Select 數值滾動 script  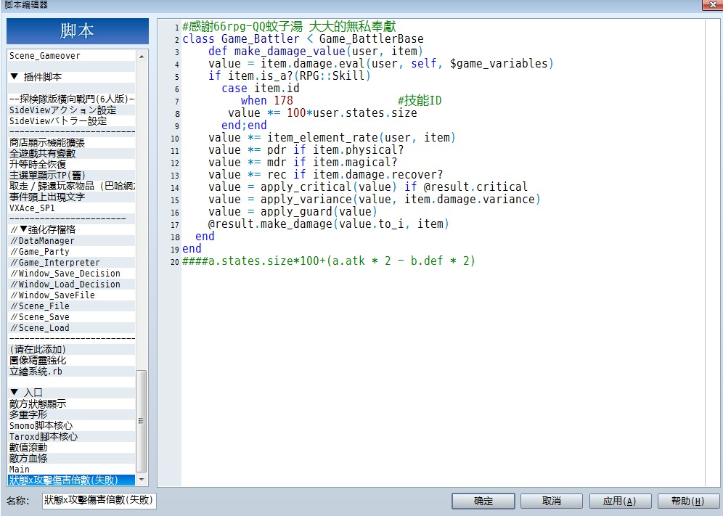[x=71, y=447]
